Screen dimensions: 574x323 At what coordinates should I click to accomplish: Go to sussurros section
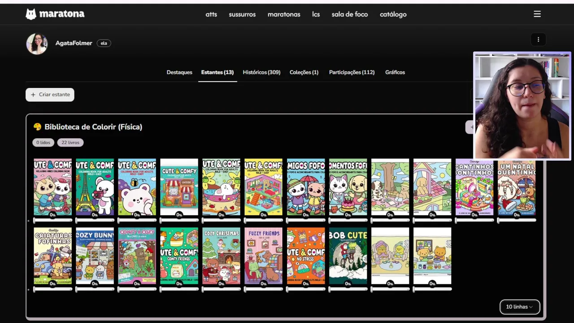coord(242,14)
